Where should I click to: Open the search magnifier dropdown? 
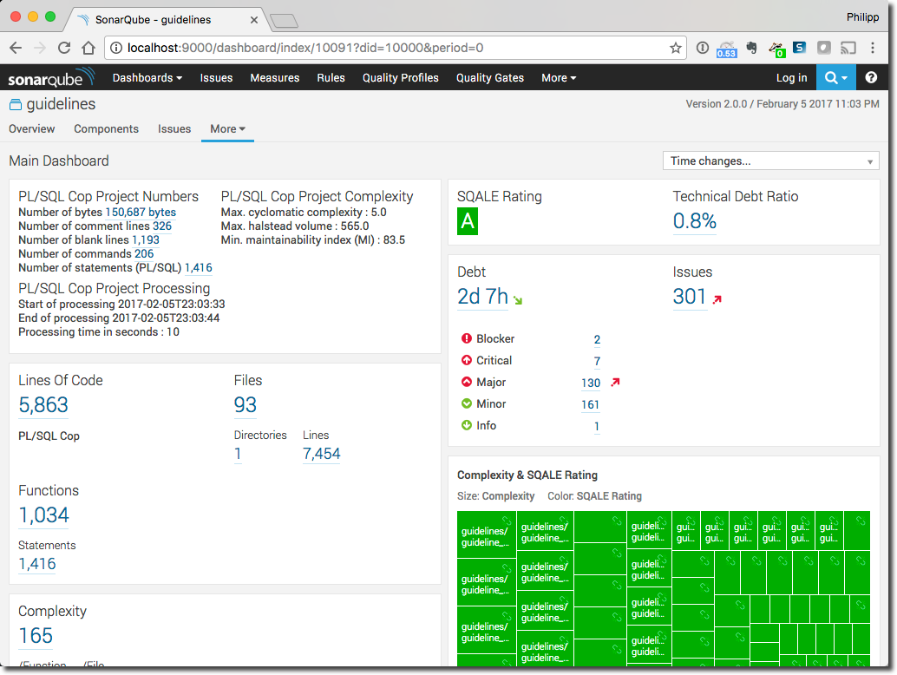[x=835, y=78]
